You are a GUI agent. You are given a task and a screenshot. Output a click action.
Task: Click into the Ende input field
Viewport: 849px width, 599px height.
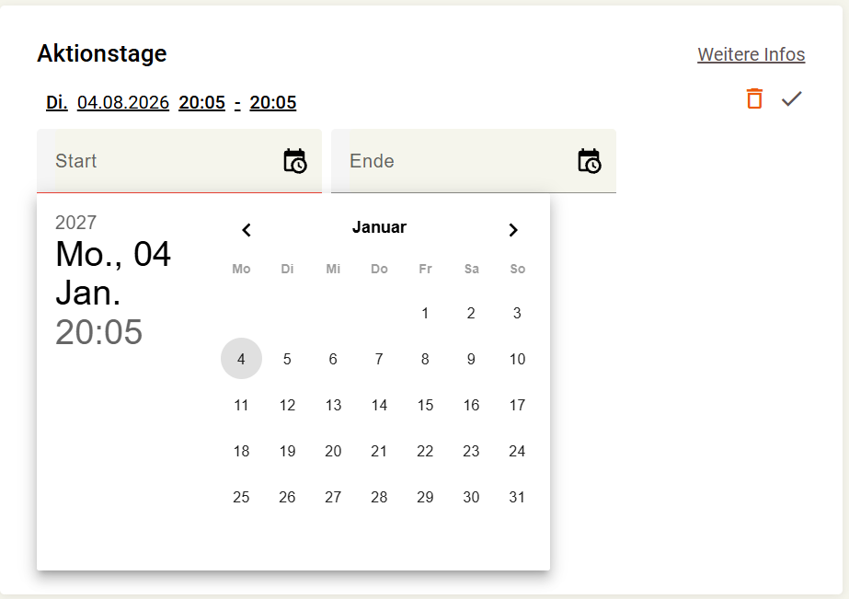473,161
